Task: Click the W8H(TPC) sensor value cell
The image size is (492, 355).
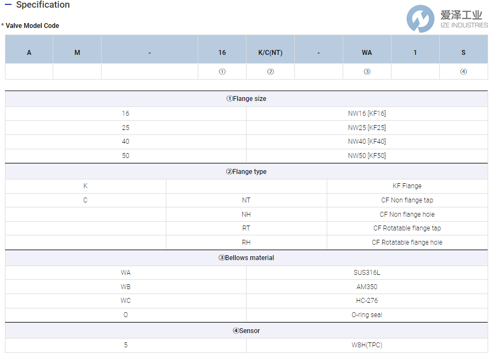Action: pyautogui.click(x=367, y=345)
